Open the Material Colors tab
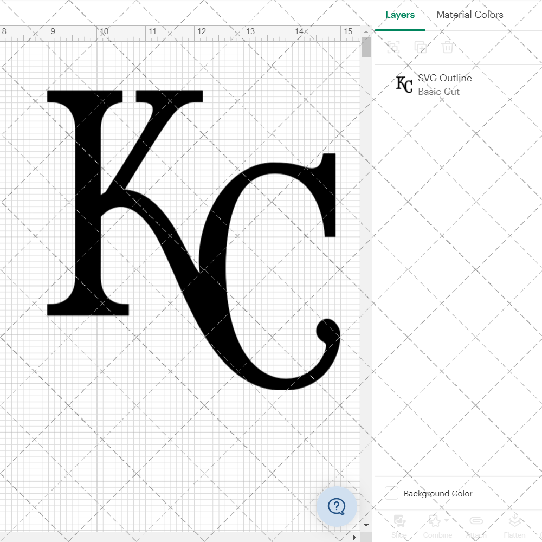This screenshot has width=542, height=542. [x=470, y=15]
